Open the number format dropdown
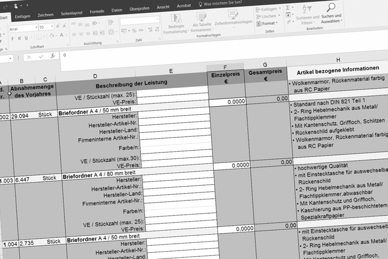 [157, 20]
